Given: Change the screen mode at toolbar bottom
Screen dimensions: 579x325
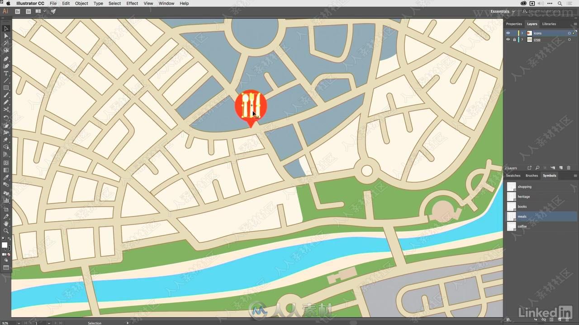Looking at the screenshot, I should coord(6,268).
